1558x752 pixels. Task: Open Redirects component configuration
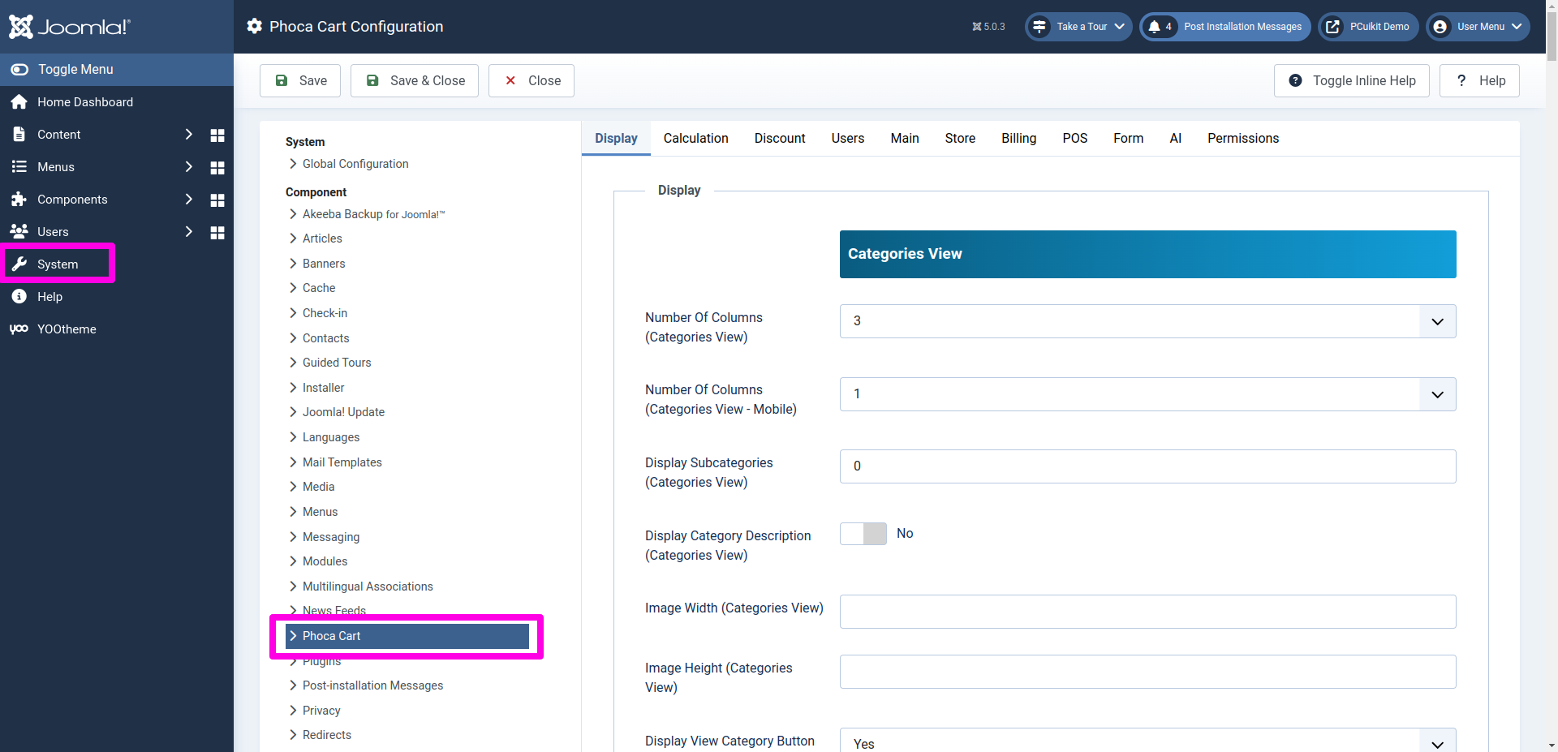(327, 735)
